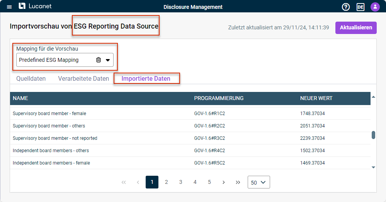Click the table scrollbar thumb
The image size is (386, 202).
coord(373,135)
